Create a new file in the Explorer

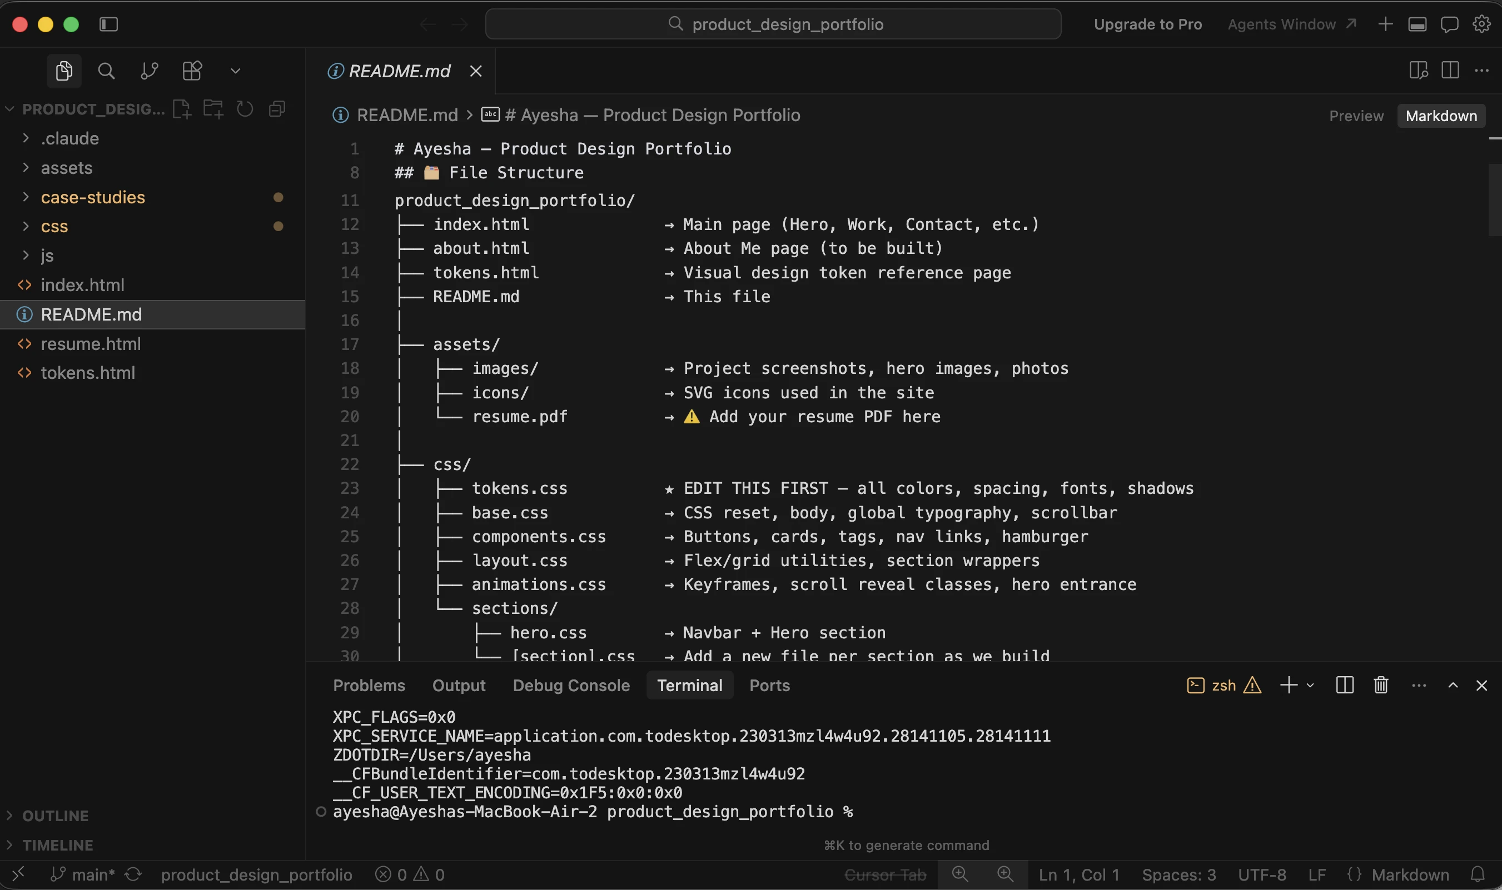click(x=181, y=108)
